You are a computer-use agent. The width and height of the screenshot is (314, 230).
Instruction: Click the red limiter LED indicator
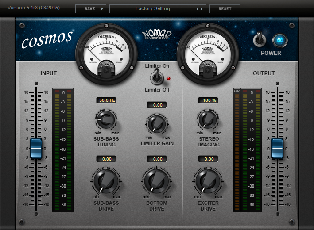168,78
